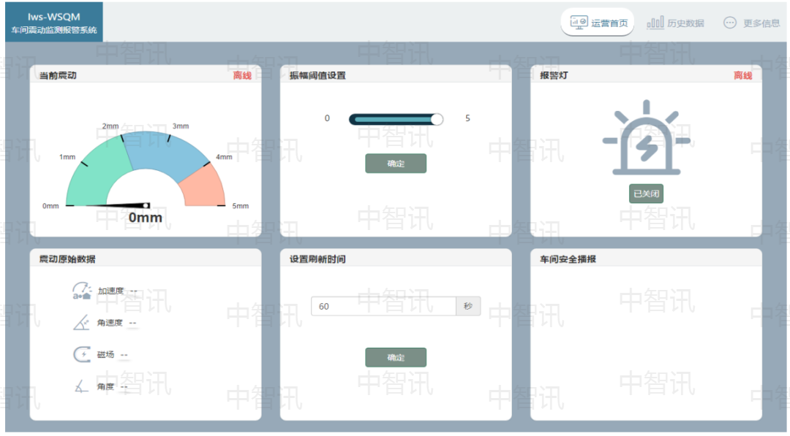Screen dimensions: 790x436
Task: Click the 秒 unit addon
Action: click(x=468, y=306)
